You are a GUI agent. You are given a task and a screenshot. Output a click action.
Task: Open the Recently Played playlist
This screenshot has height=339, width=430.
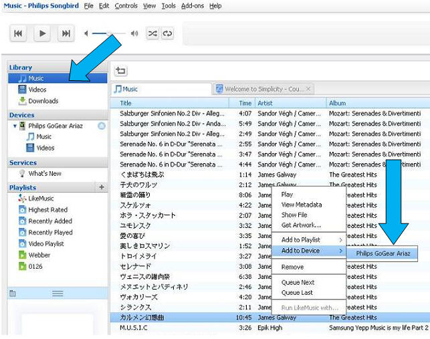pos(50,232)
